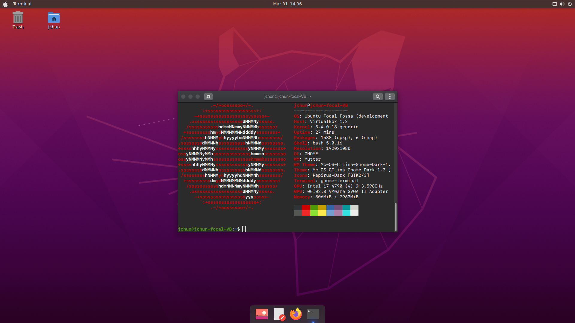Viewport: 575px width, 323px height.
Task: Click the leftmost terminal window control button
Action: (183, 97)
